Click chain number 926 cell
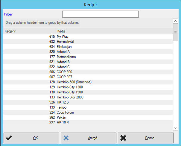Image resolution: width=181 pixels, height=146 pixels. (29, 102)
